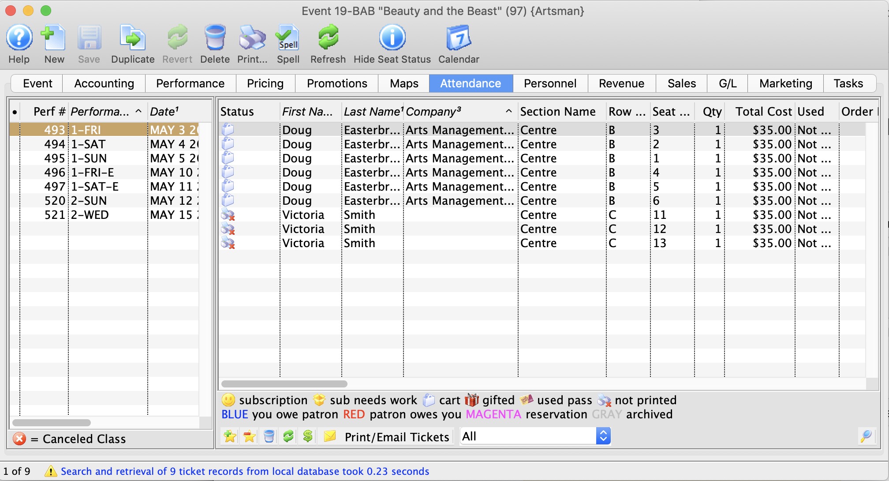889x481 pixels.
Task: Open the Print/Email Tickets dropdown
Action: pyautogui.click(x=604, y=437)
